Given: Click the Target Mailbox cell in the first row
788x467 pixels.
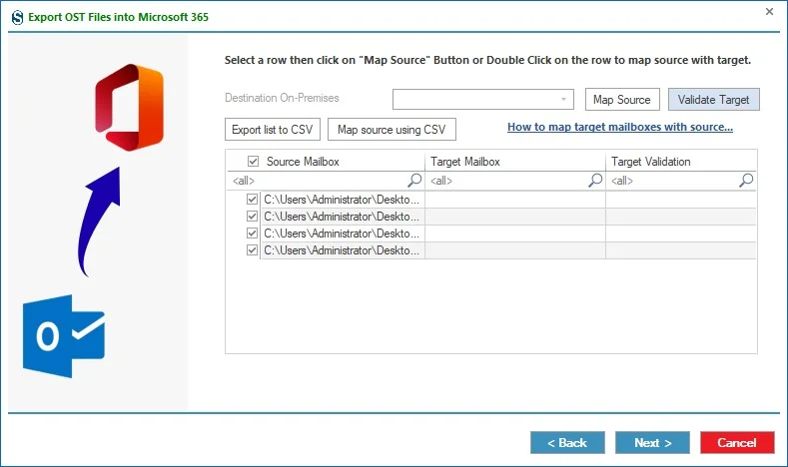Looking at the screenshot, I should pos(515,200).
